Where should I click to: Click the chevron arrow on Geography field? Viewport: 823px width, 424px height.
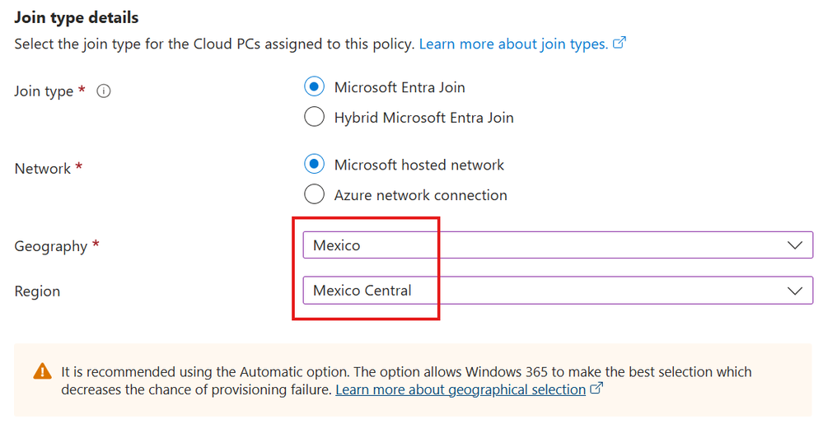click(794, 245)
